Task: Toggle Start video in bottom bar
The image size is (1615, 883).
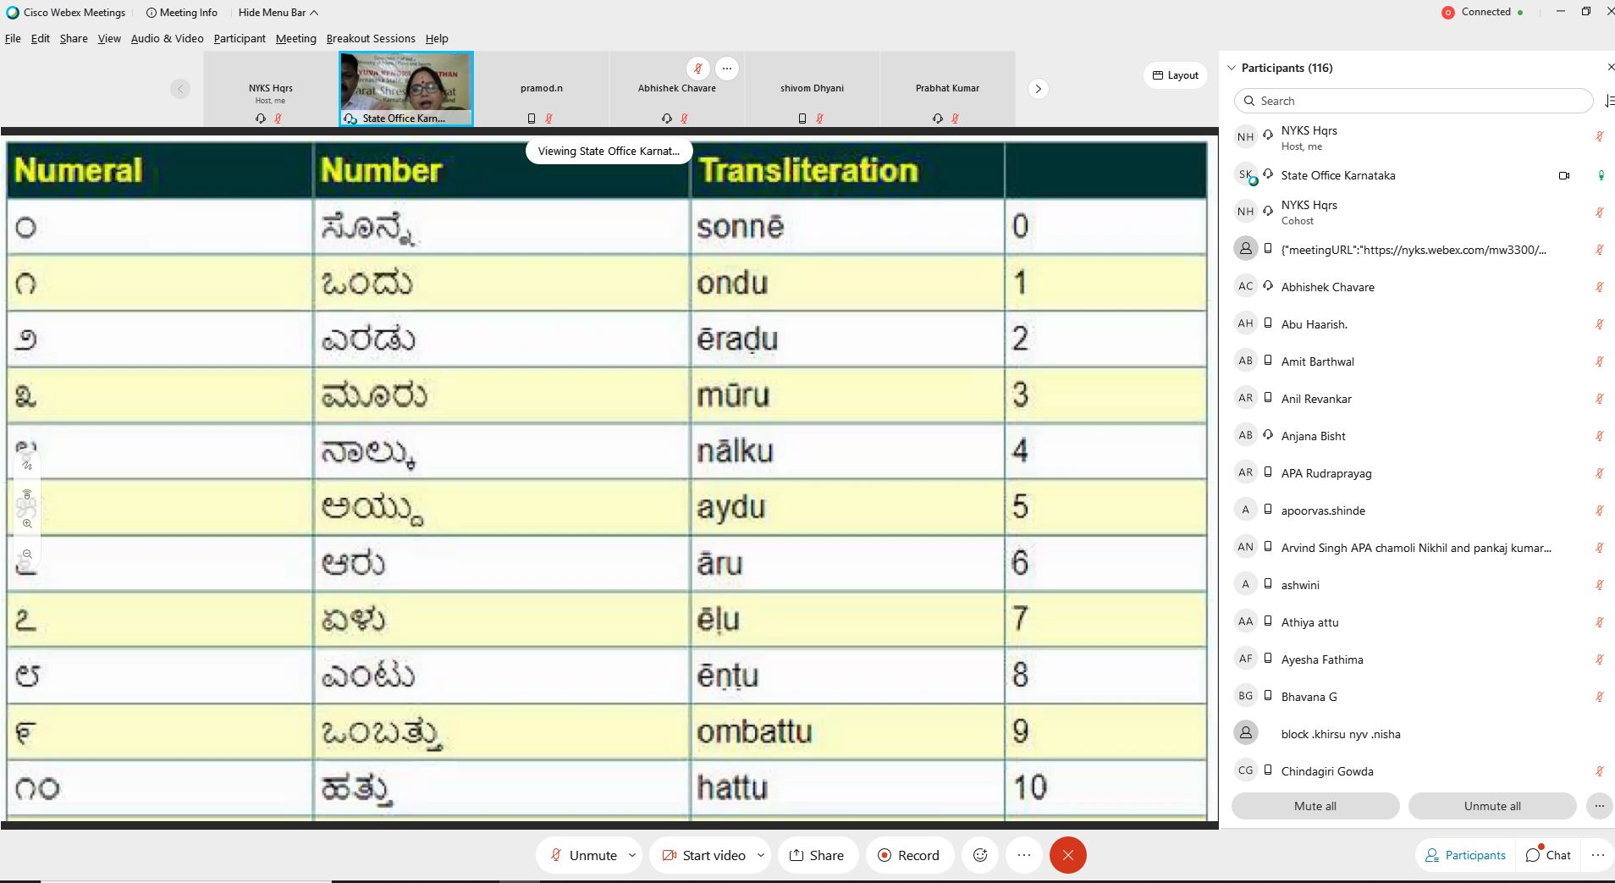Action: click(704, 855)
